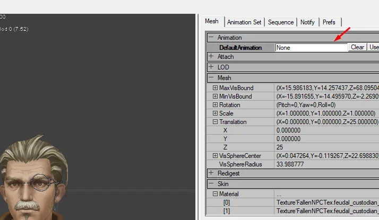Click the lod 0 (7.52) viewport label

click(14, 29)
